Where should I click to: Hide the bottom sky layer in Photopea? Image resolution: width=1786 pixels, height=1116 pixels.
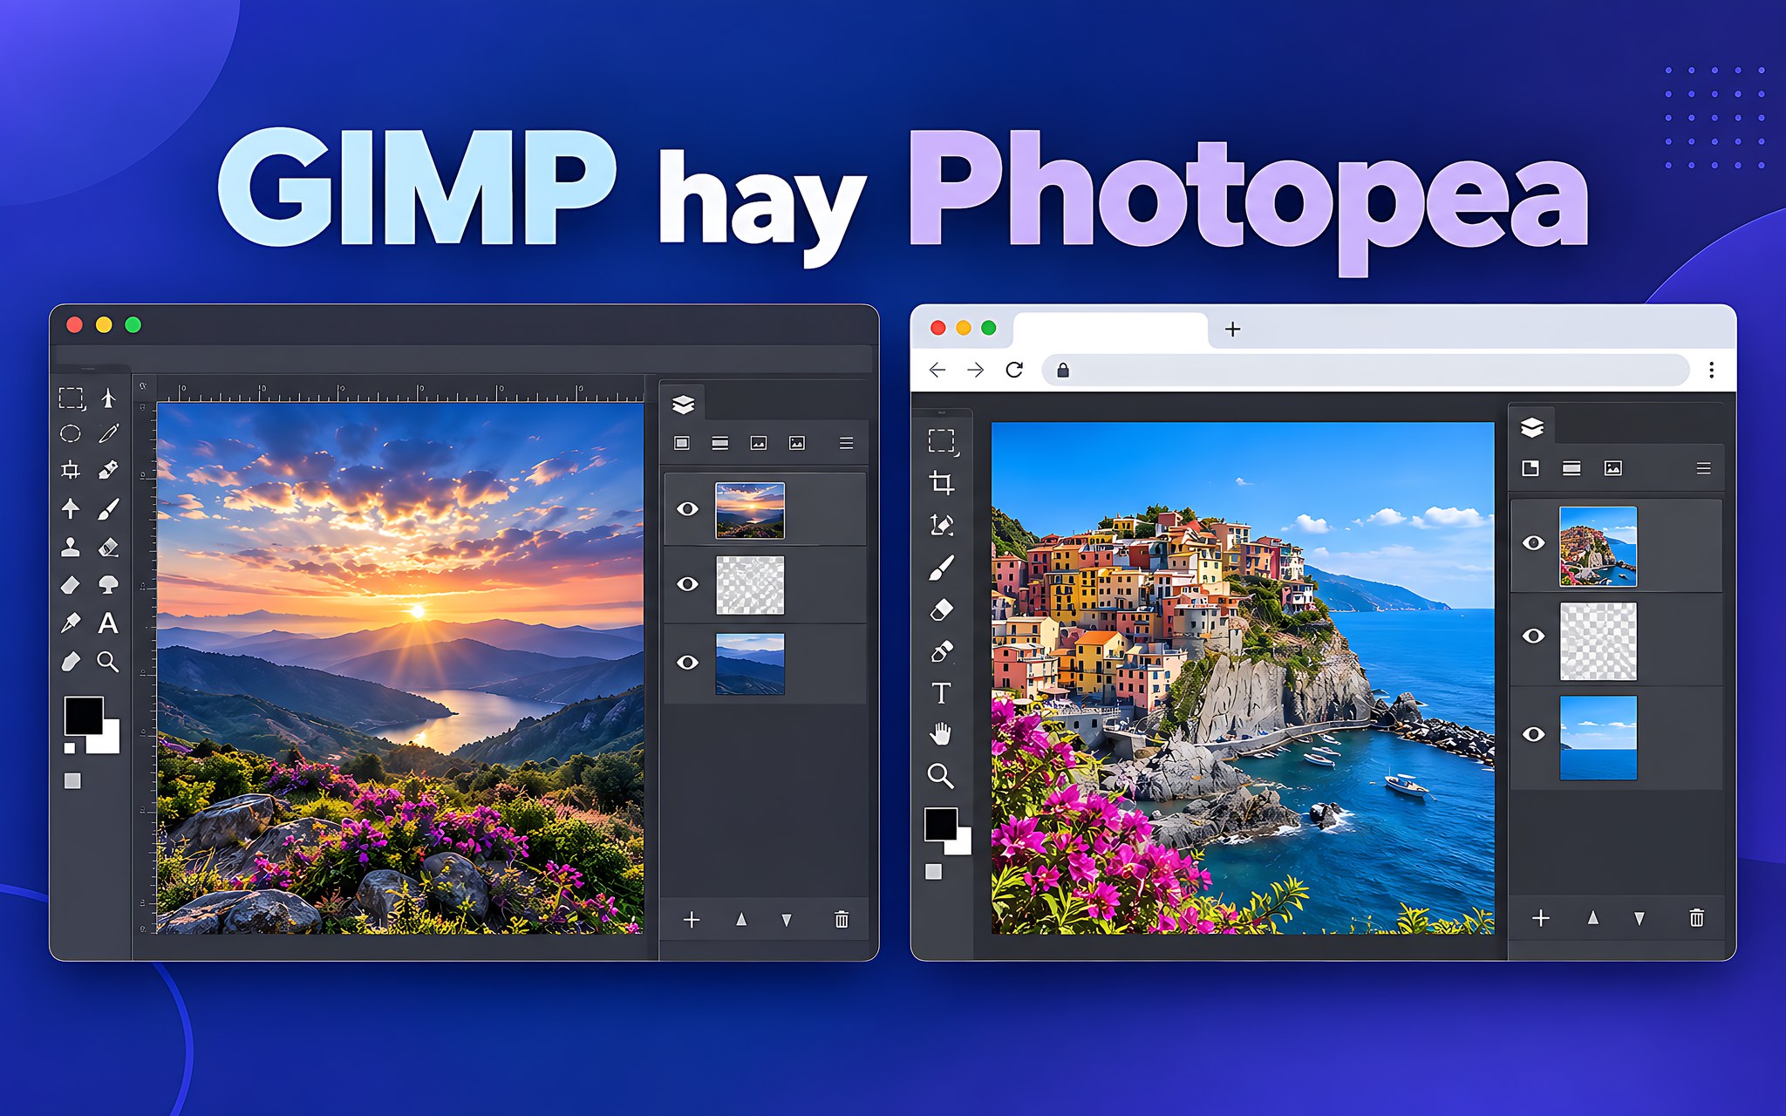pos(1533,734)
